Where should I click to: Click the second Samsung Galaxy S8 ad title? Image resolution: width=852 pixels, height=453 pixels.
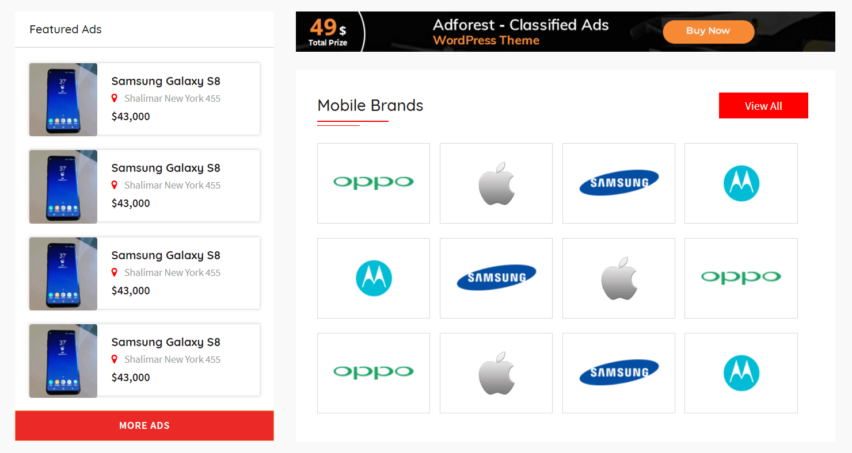166,168
